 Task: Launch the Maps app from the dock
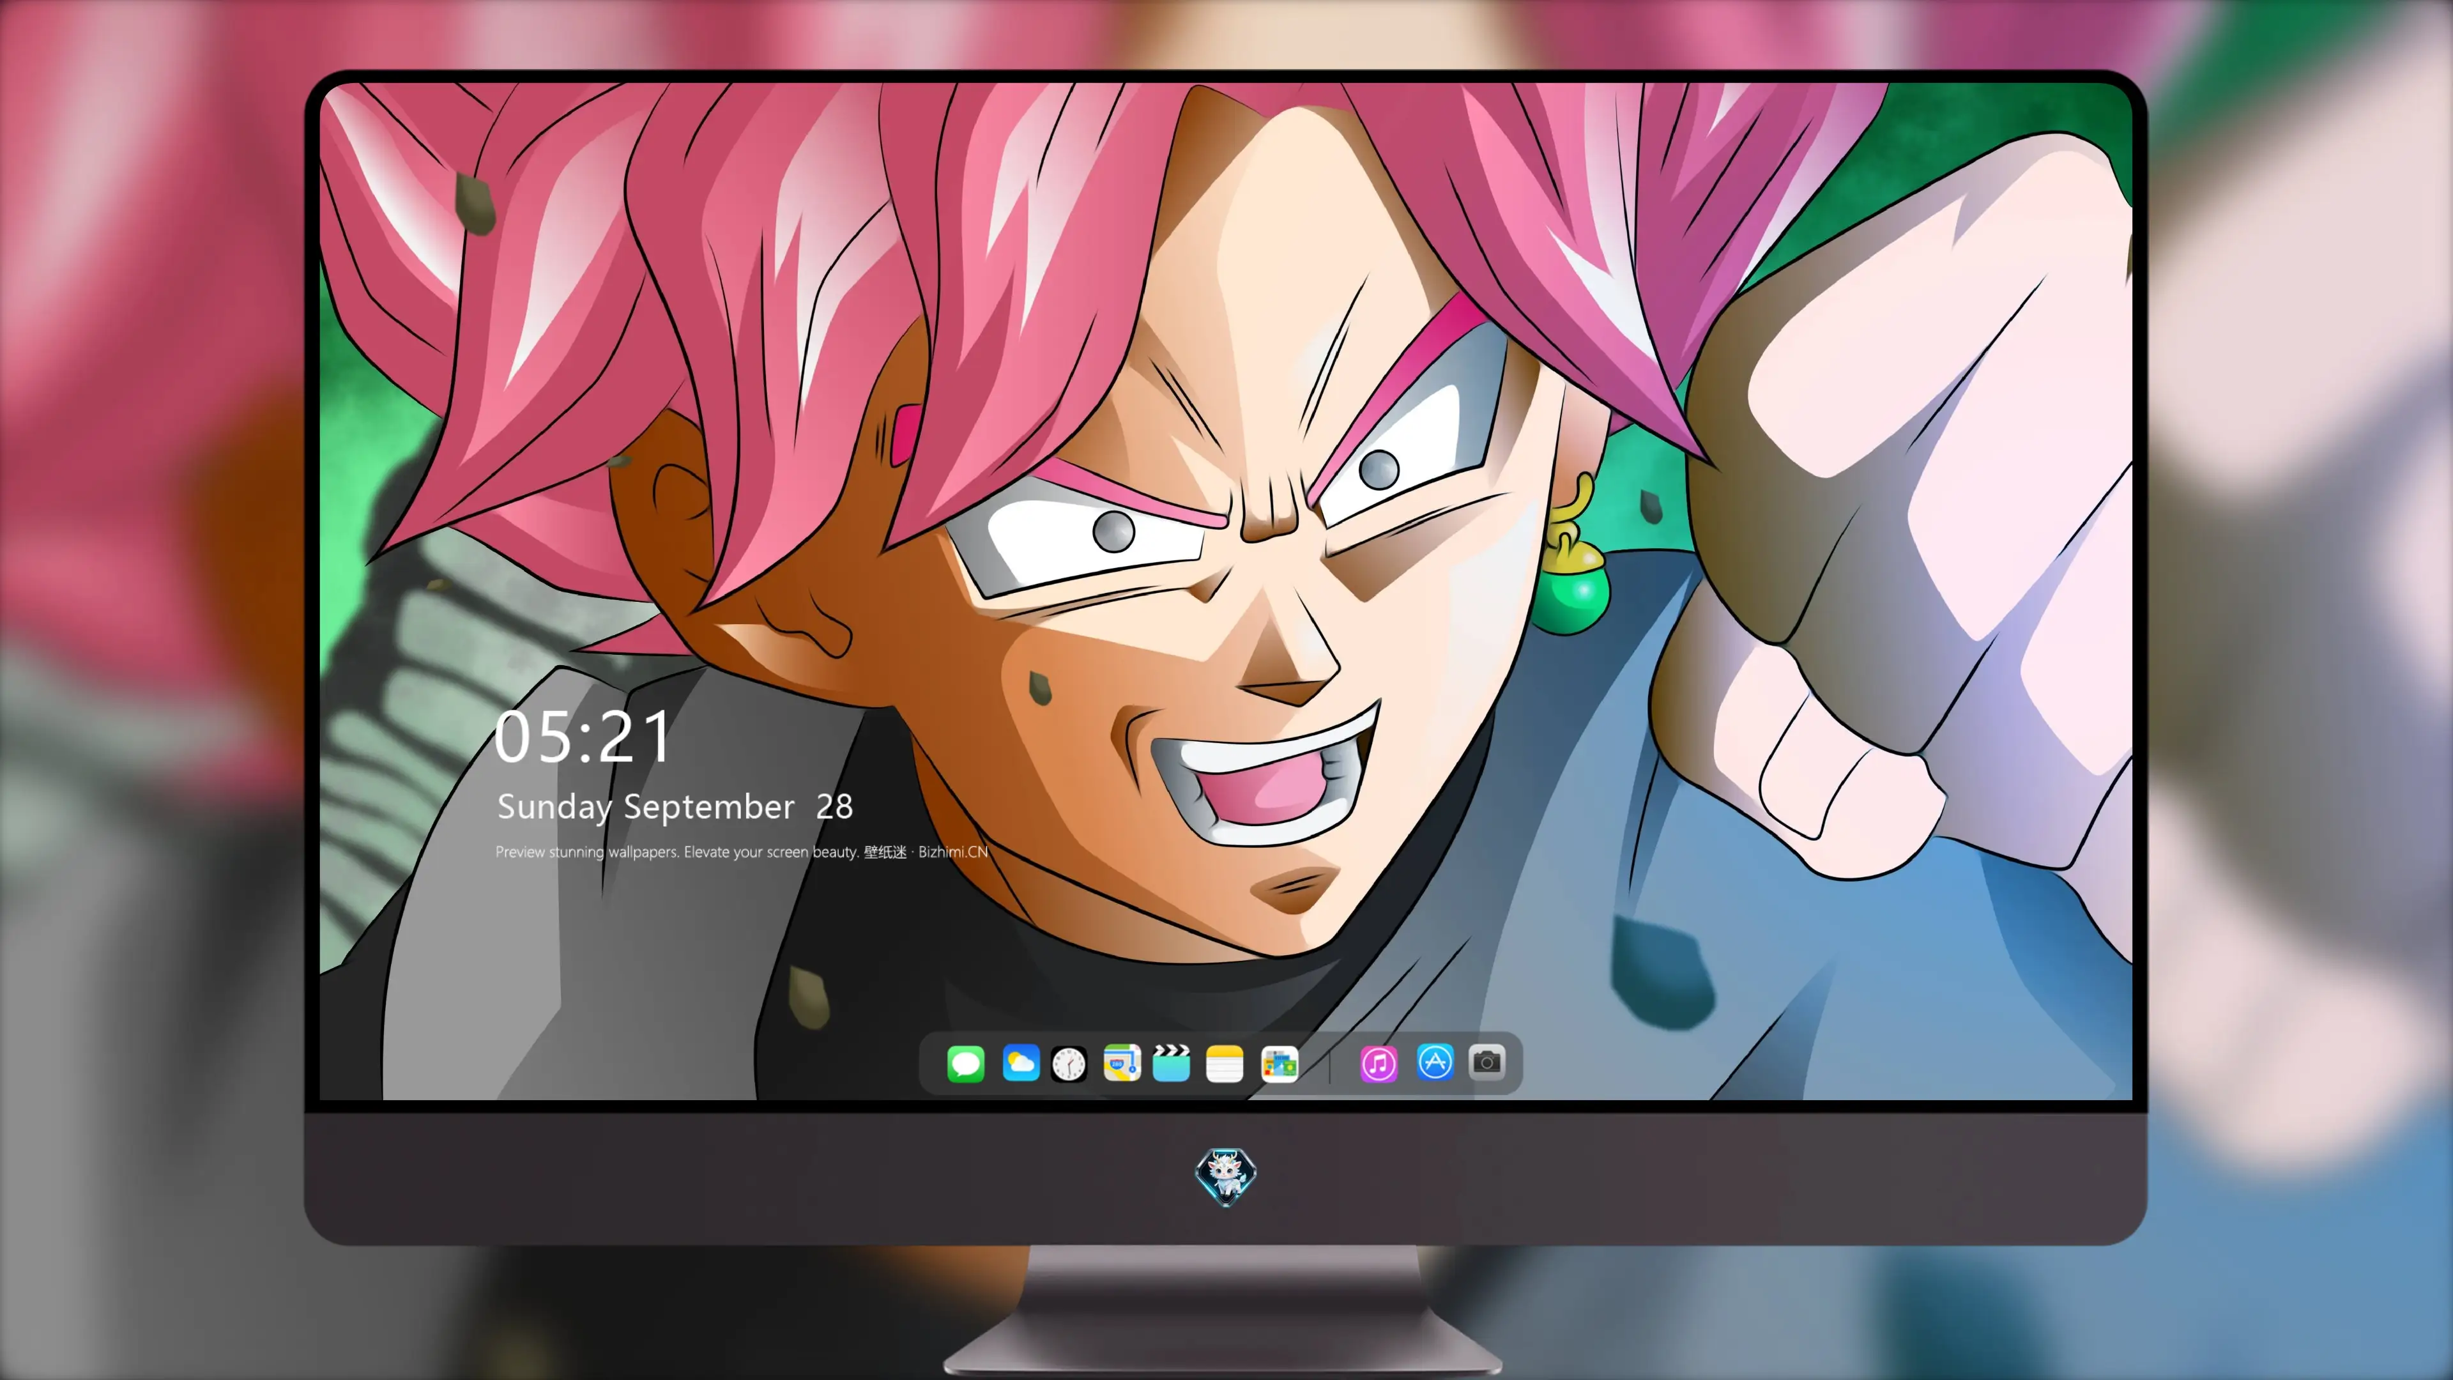point(1122,1063)
